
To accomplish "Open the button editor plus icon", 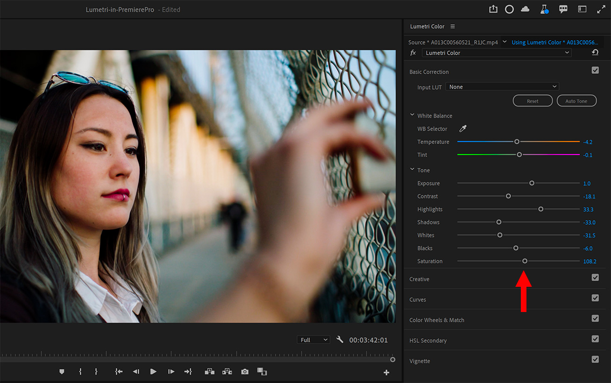I will [x=386, y=372].
